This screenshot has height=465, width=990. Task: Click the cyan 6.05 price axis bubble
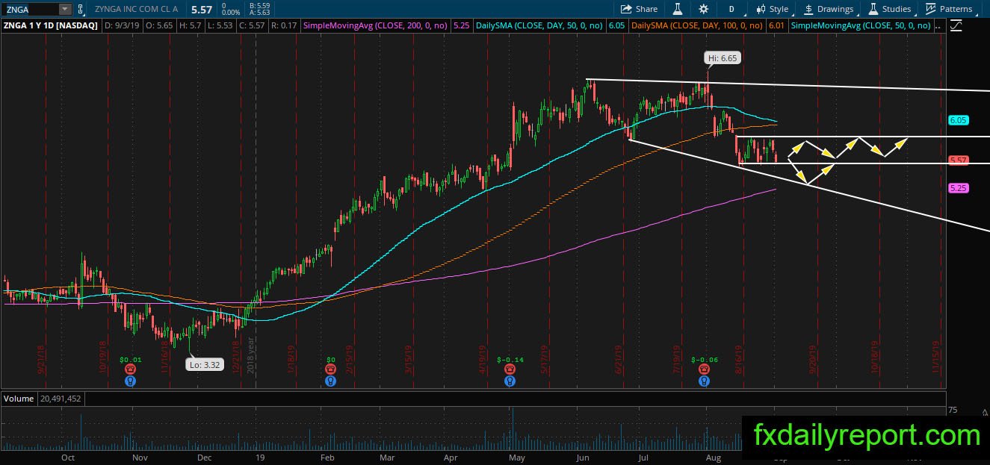[x=958, y=119]
